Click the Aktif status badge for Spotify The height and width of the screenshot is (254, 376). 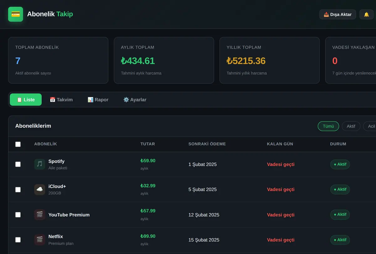coord(340,164)
